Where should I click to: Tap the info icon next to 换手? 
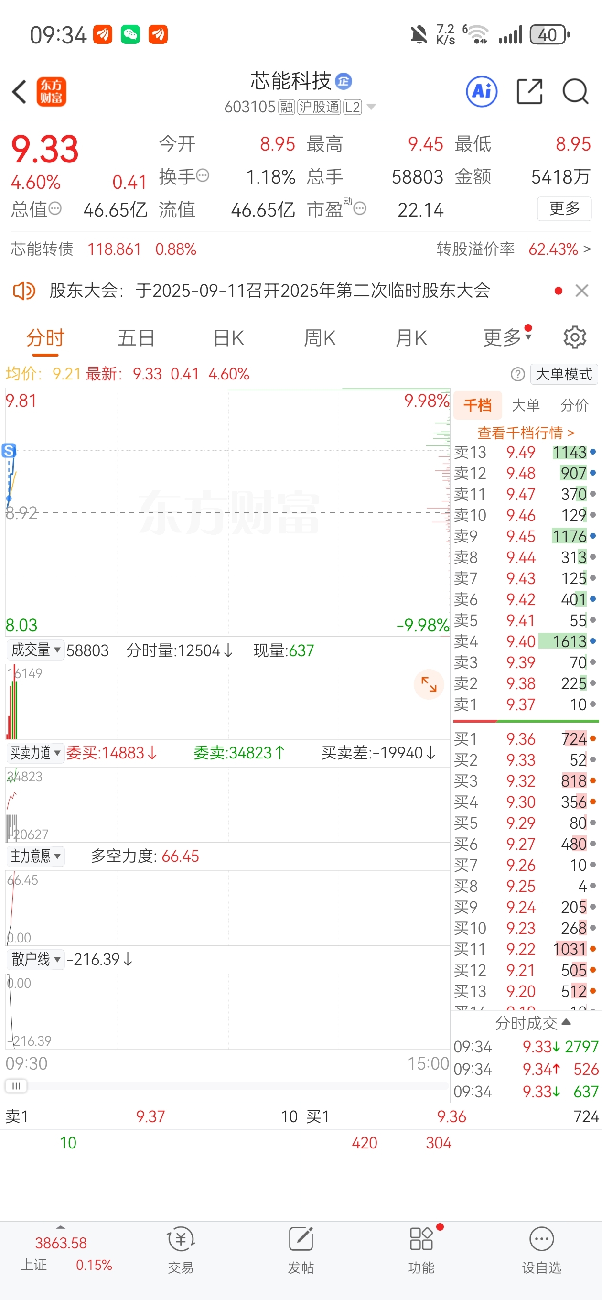pyautogui.click(x=203, y=175)
